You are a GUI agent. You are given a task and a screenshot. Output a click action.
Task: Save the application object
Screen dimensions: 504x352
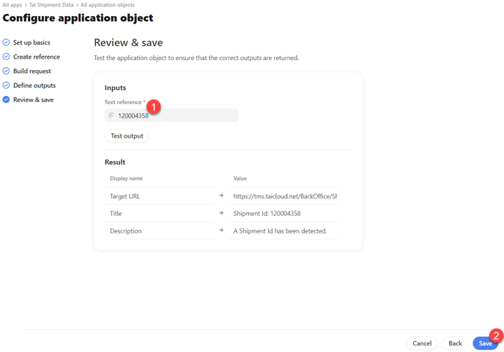tap(485, 343)
